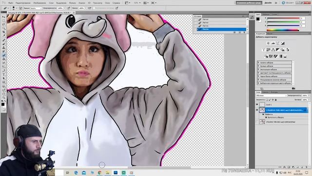Enable airbrush mode in options bar

tap(90, 8)
